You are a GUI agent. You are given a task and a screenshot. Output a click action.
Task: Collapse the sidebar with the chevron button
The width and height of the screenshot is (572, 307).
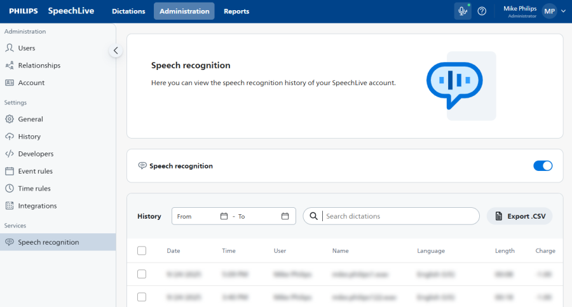(116, 50)
